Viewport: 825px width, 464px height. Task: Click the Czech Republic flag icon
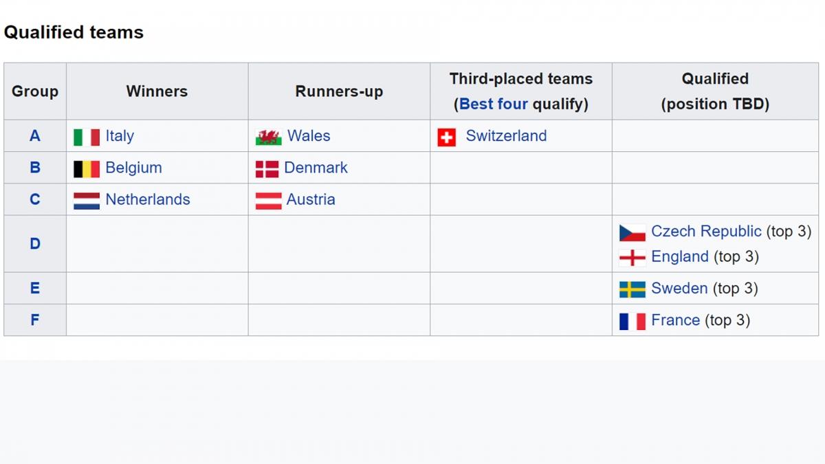pyautogui.click(x=632, y=232)
